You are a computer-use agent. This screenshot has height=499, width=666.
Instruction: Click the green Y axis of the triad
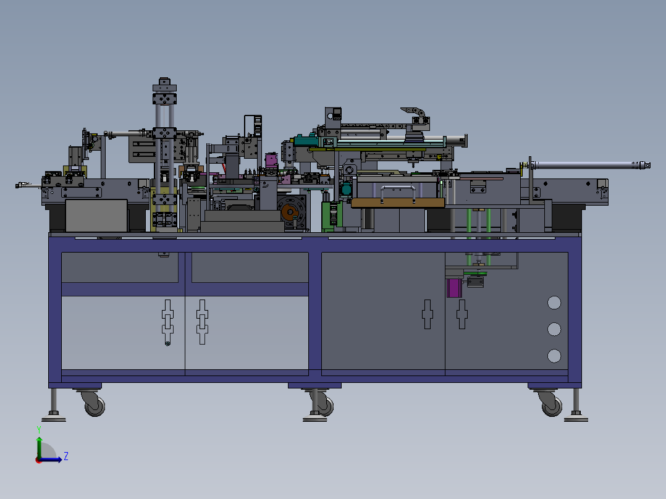click(x=39, y=447)
